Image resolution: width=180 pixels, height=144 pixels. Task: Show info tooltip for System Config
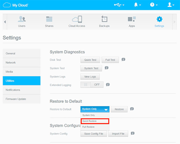133,133
